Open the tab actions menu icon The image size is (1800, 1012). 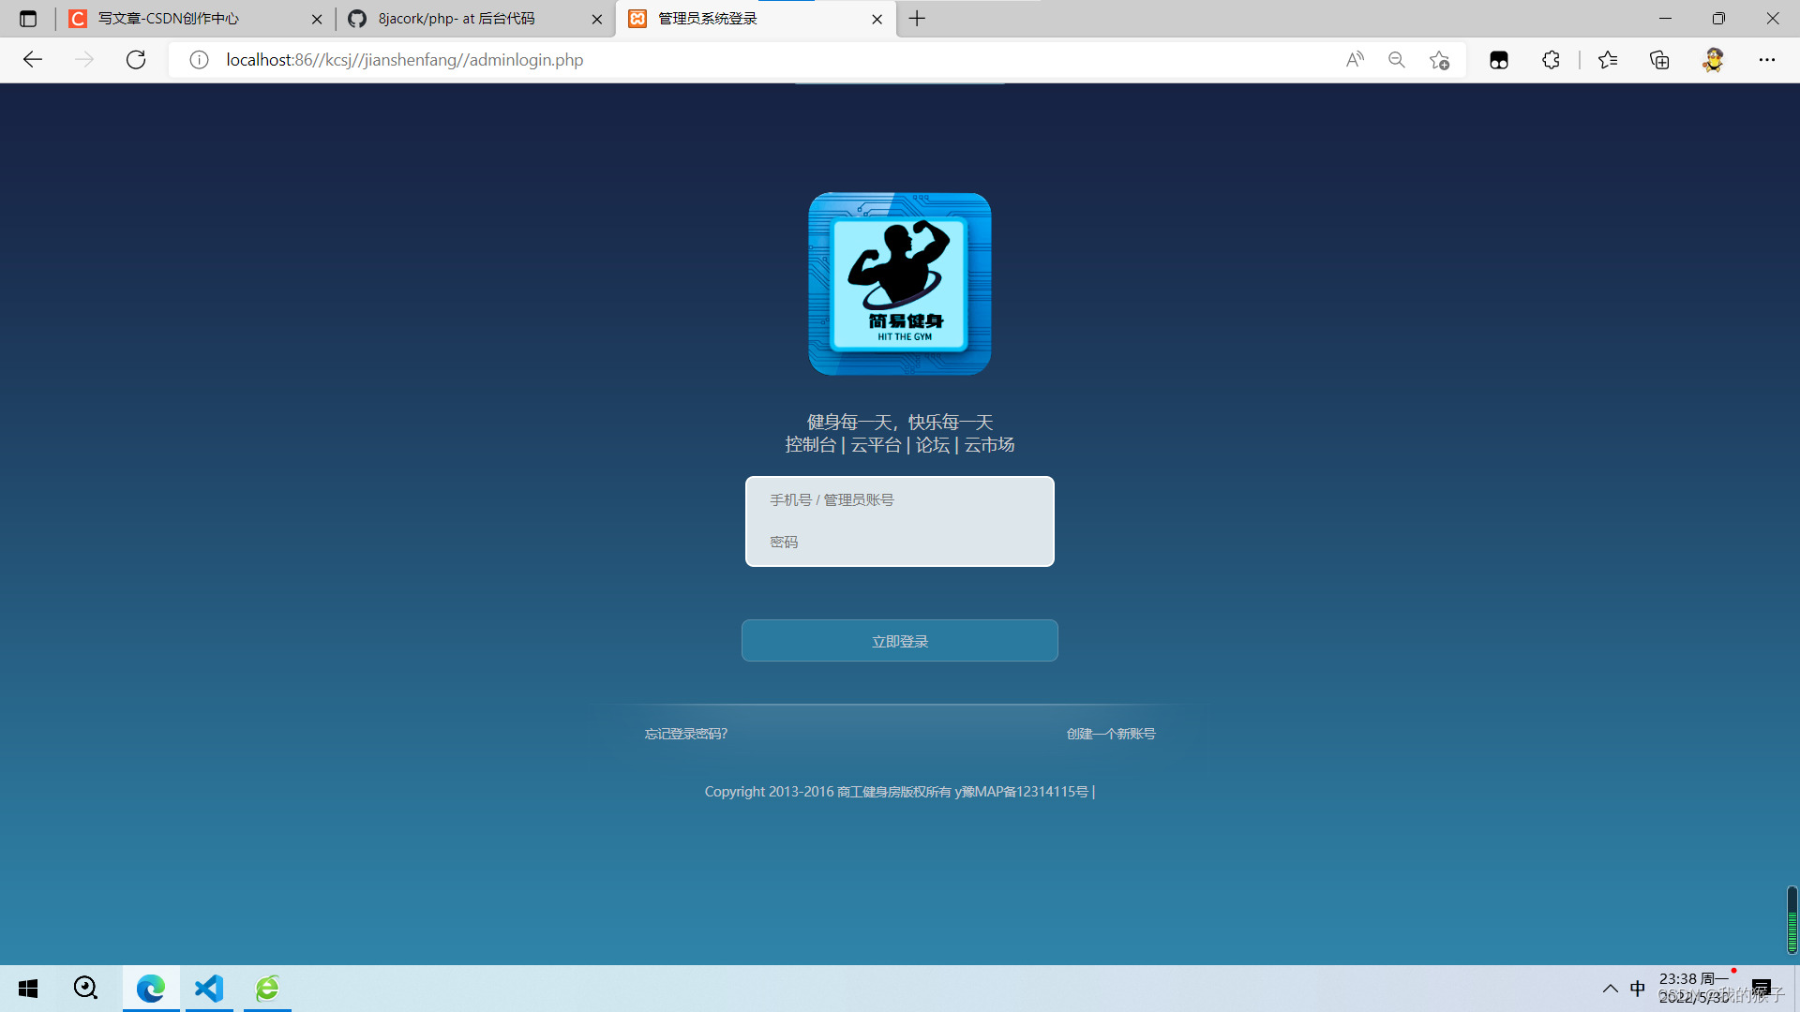28,19
